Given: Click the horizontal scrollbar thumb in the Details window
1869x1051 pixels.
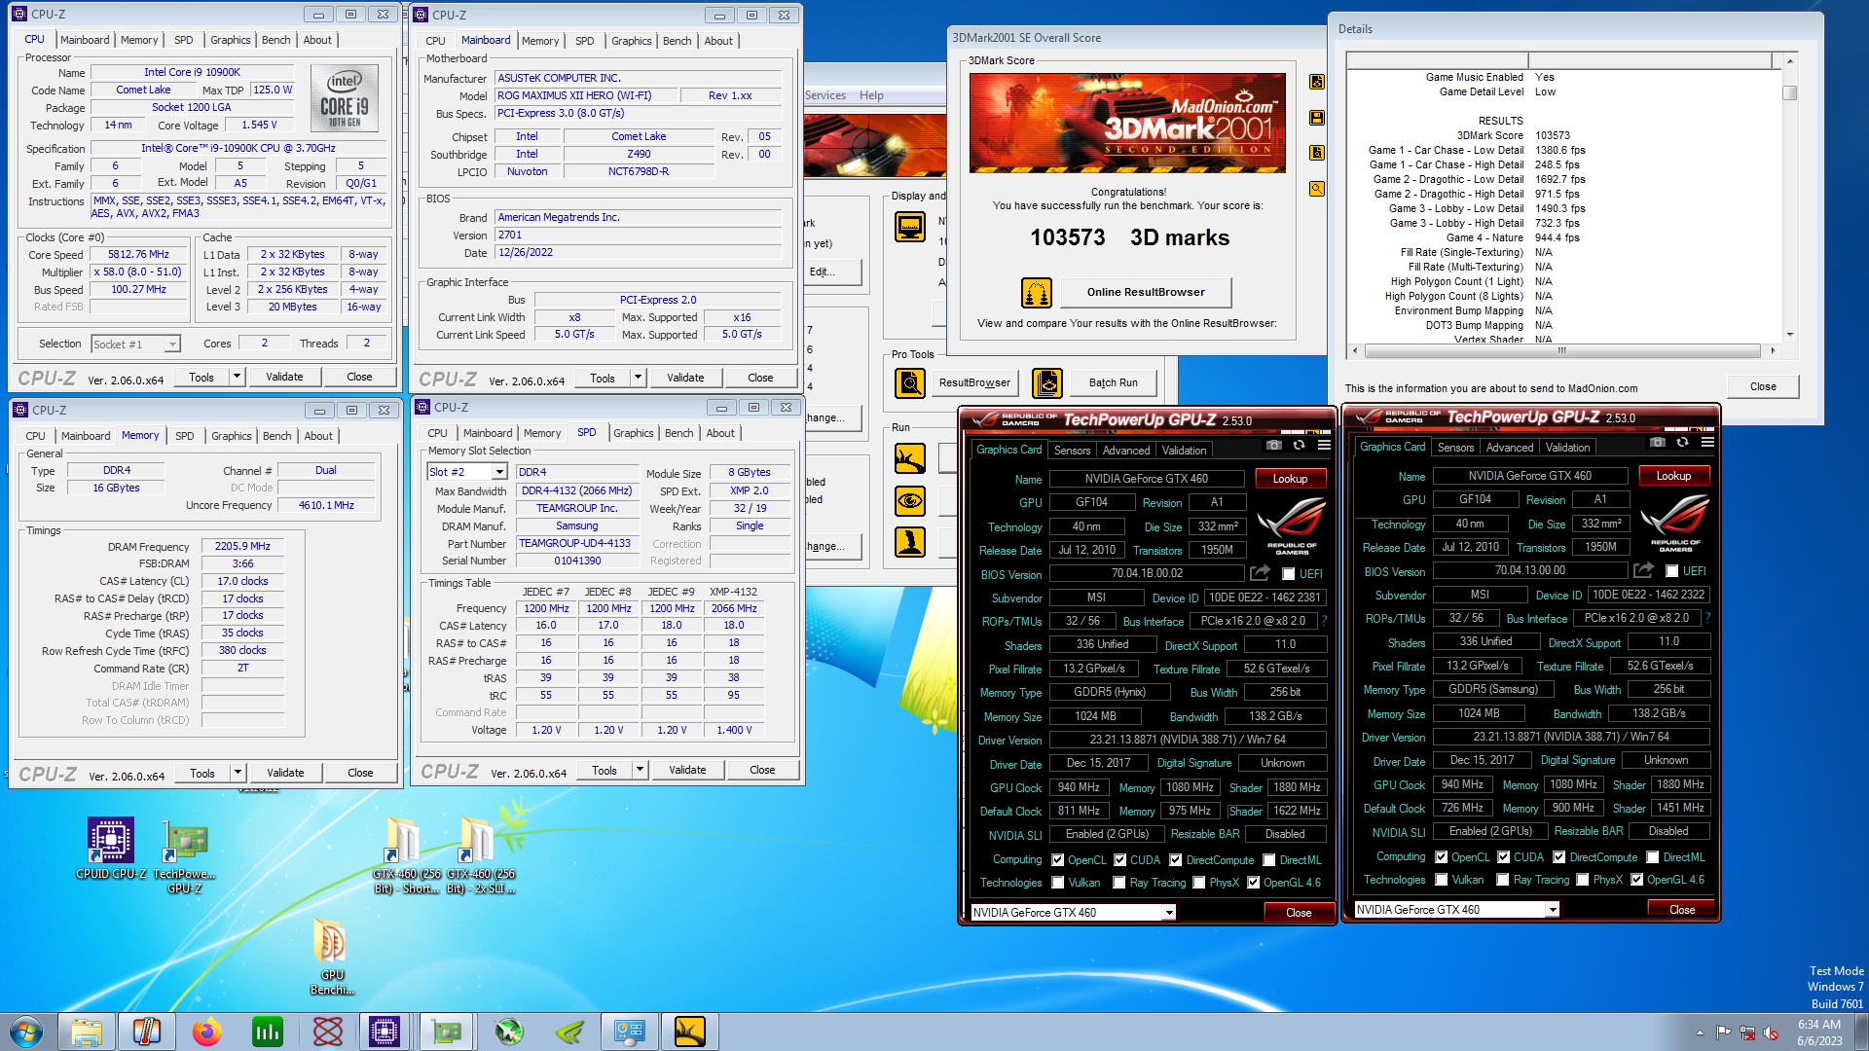Looking at the screenshot, I should pyautogui.click(x=1561, y=350).
